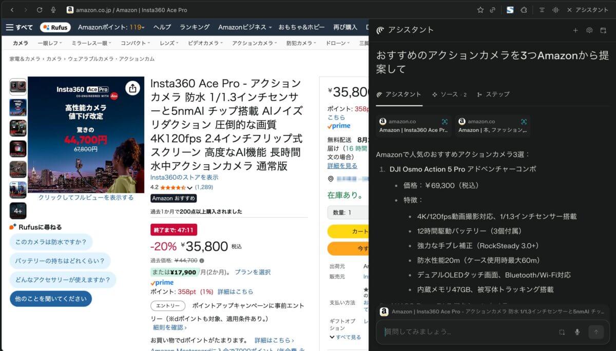
Task: Open Amazon hamburger menu すべて
Action: pos(20,27)
